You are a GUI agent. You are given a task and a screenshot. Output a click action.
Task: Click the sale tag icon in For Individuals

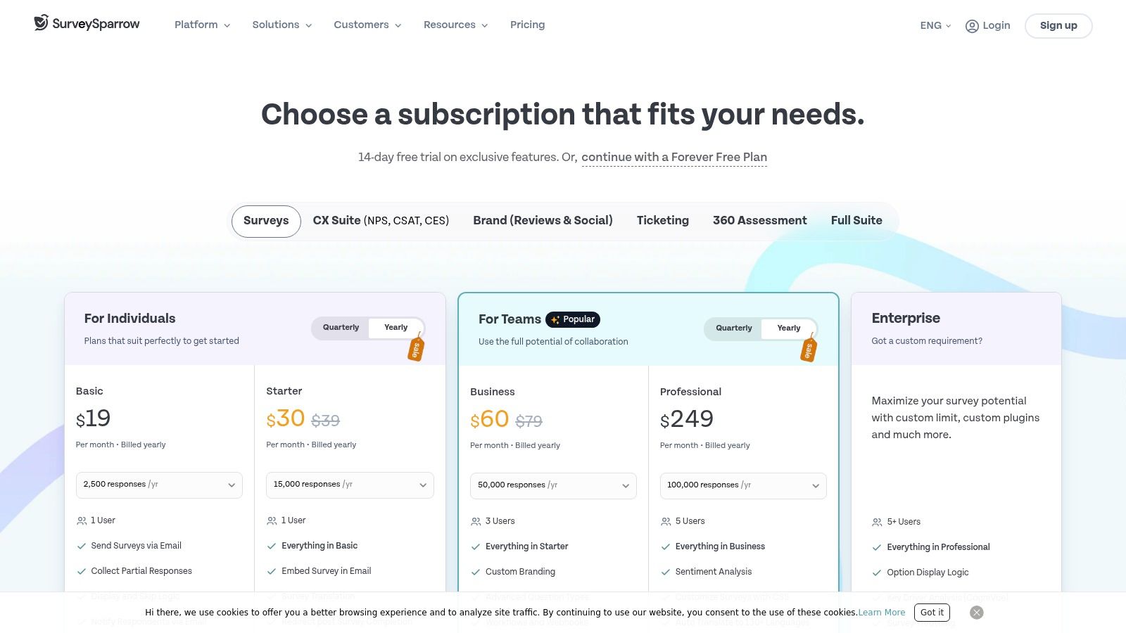point(416,348)
